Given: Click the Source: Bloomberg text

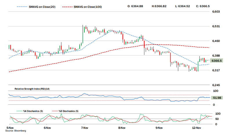Looking at the screenshot, I should pos(16,131).
